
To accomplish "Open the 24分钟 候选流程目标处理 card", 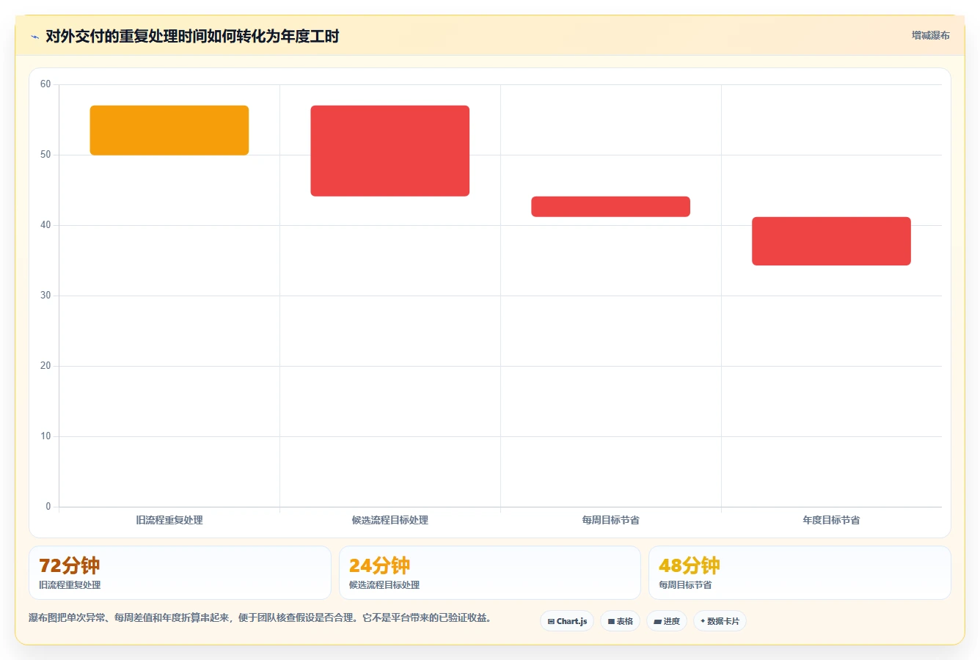I will 490,573.
